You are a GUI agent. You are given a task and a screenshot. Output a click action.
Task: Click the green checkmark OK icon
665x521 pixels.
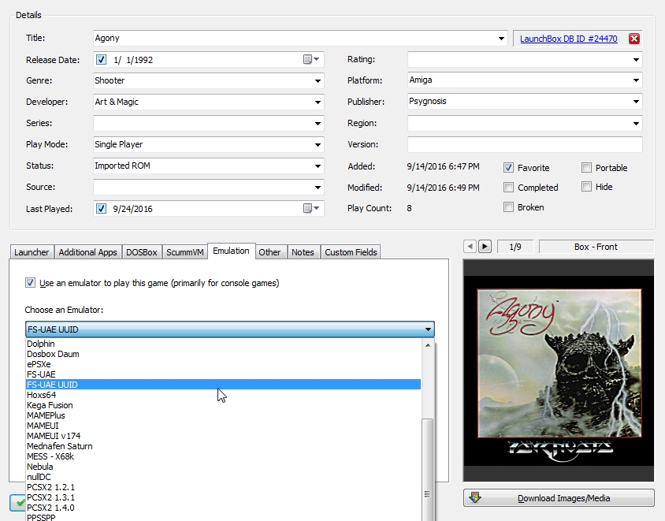[17, 501]
